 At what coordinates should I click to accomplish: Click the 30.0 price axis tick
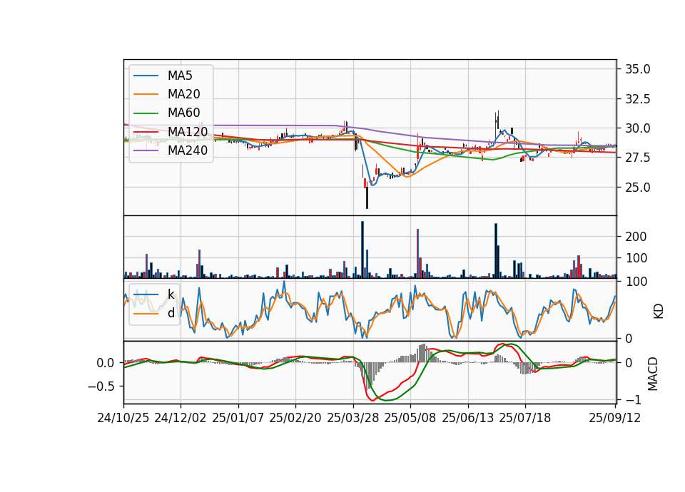coord(638,128)
